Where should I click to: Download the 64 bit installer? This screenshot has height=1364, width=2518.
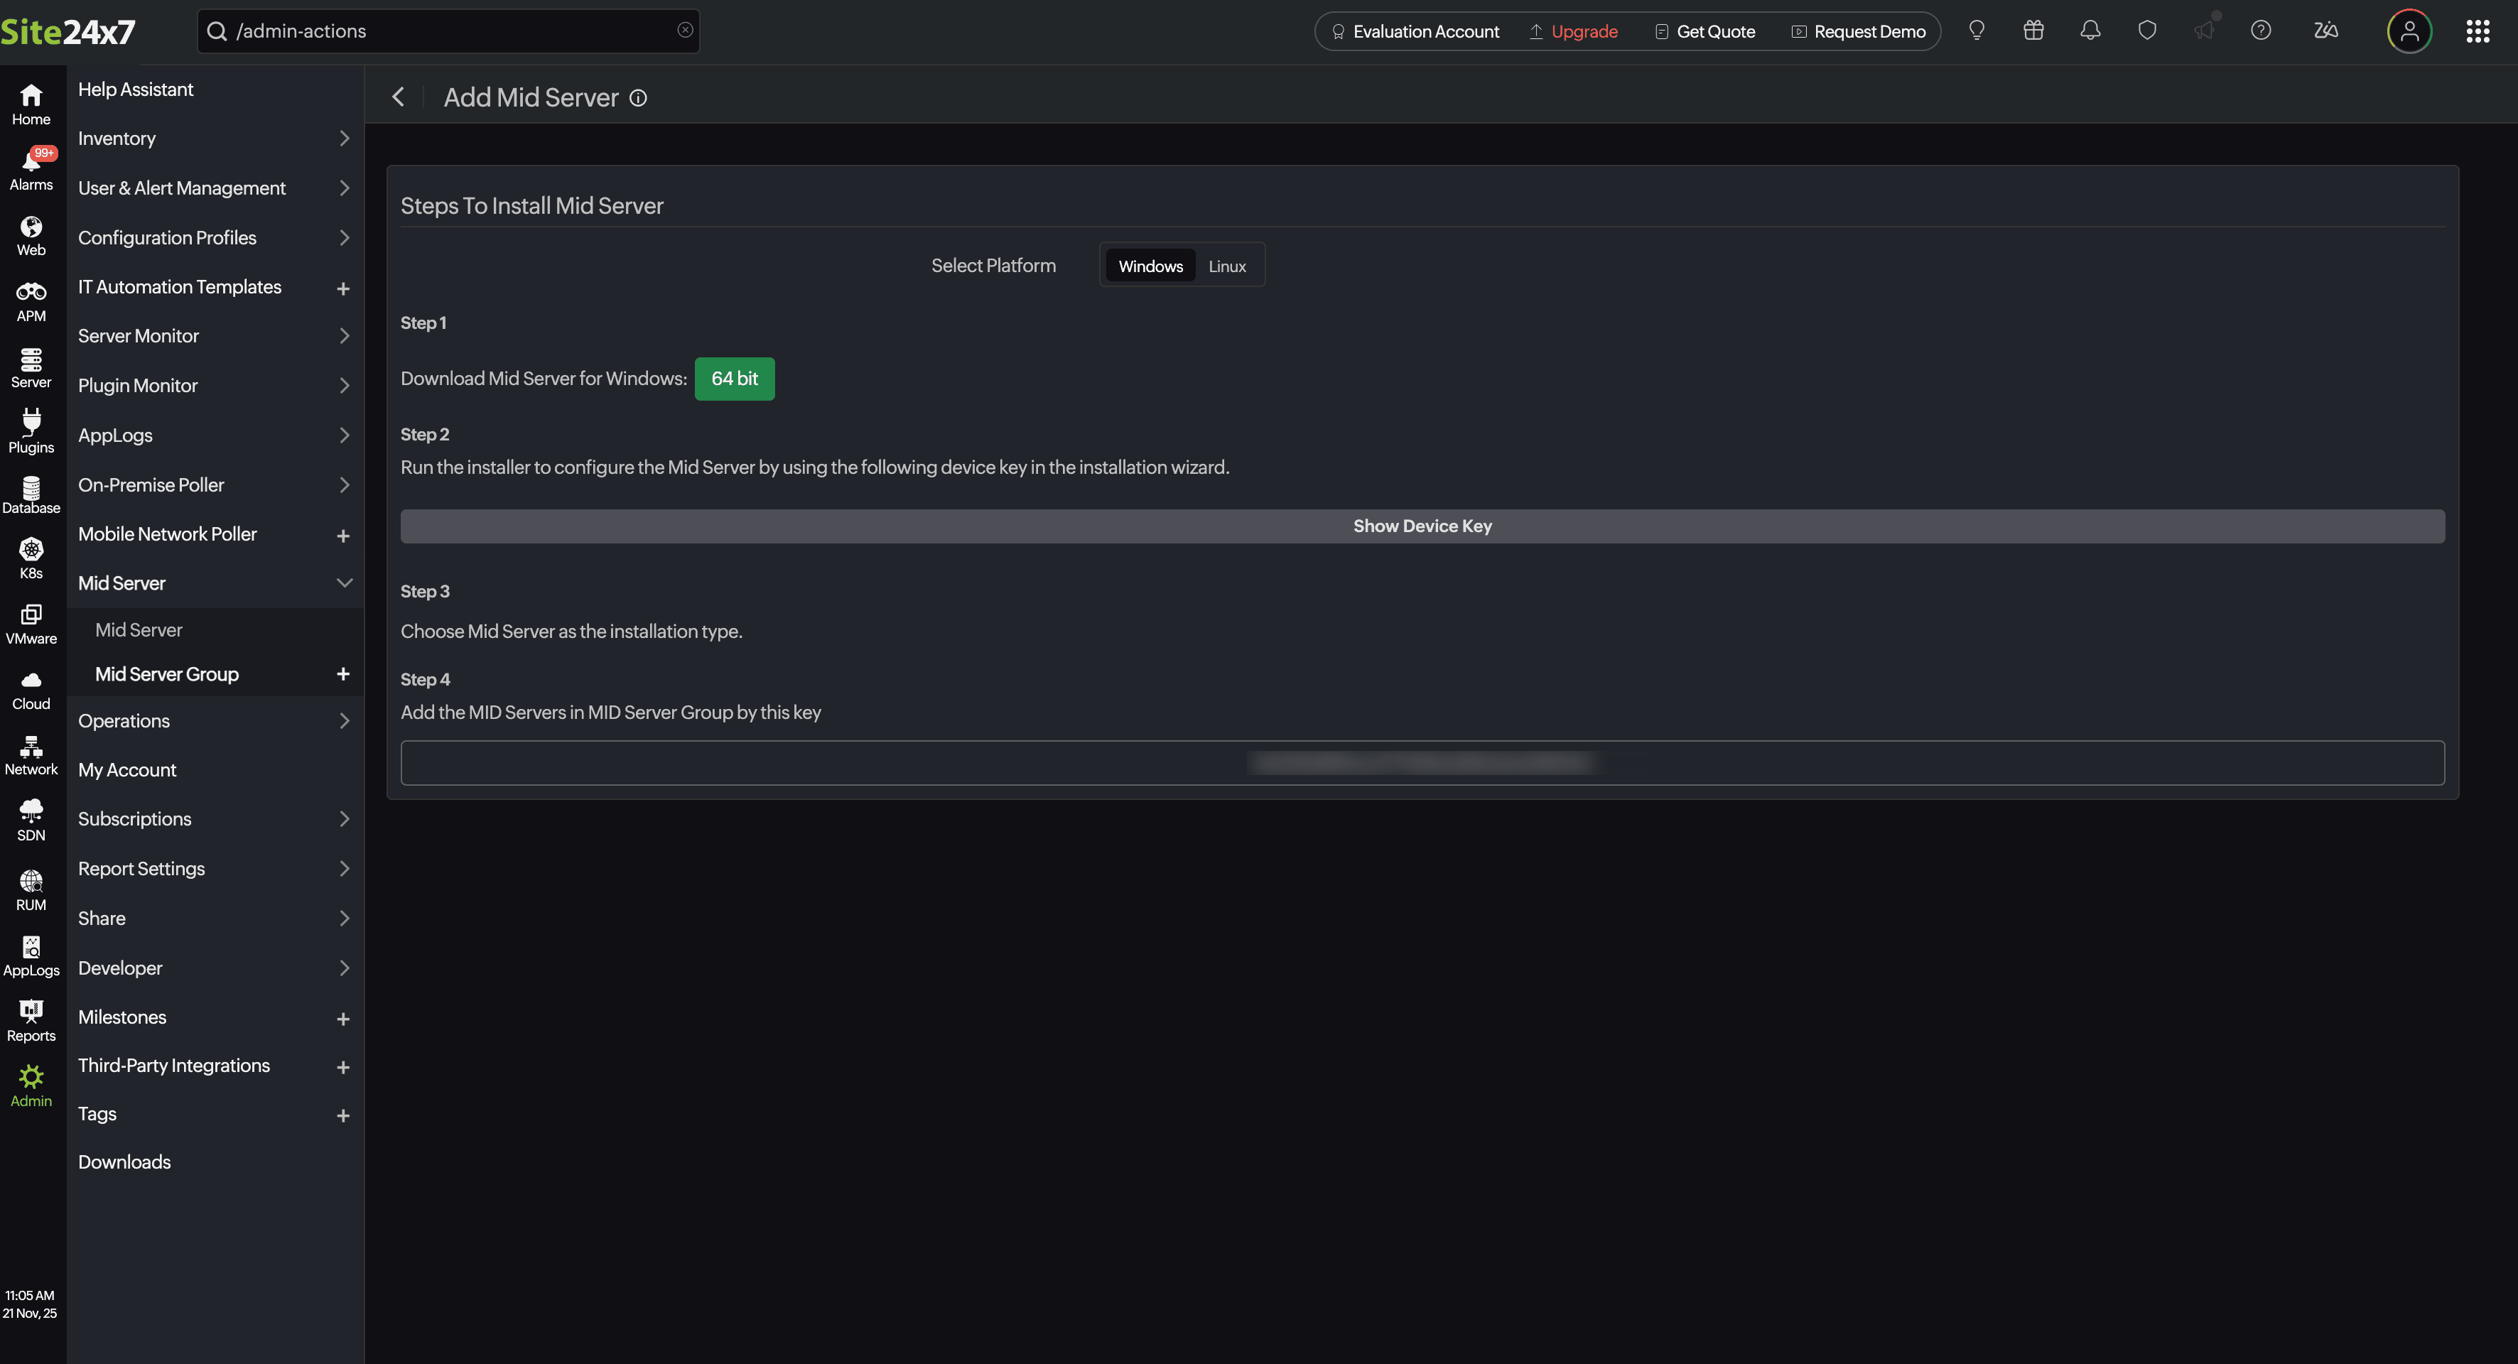click(x=734, y=378)
